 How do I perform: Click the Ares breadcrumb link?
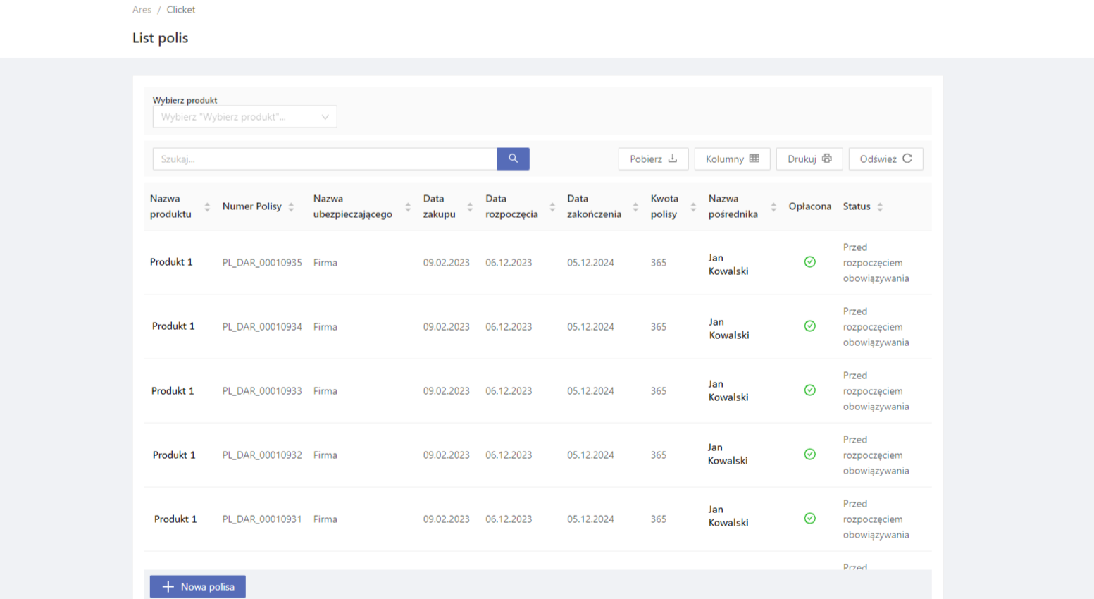coord(142,10)
